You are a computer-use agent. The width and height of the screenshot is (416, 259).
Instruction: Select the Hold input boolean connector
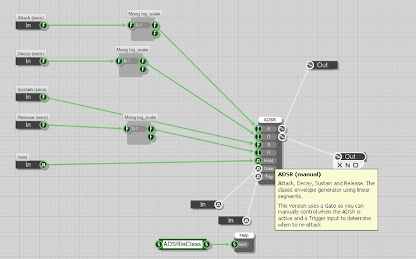coord(43,165)
